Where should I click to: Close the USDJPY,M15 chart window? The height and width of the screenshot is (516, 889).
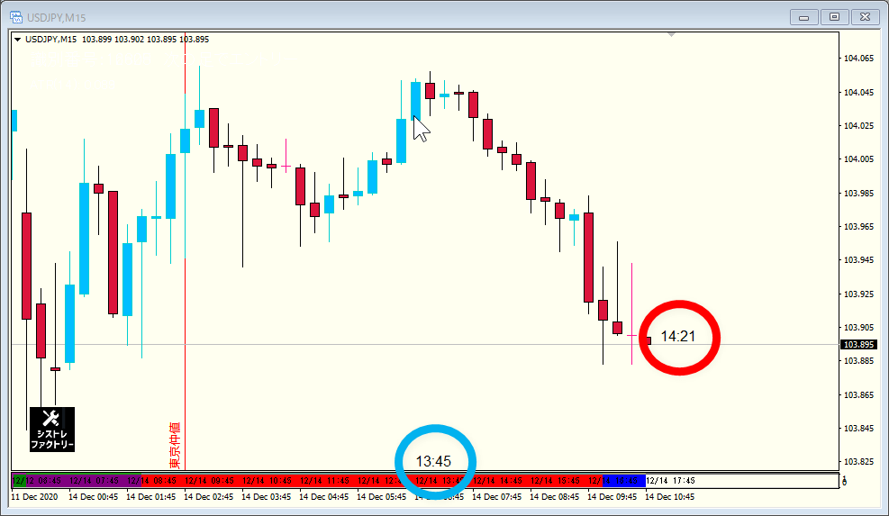click(865, 17)
